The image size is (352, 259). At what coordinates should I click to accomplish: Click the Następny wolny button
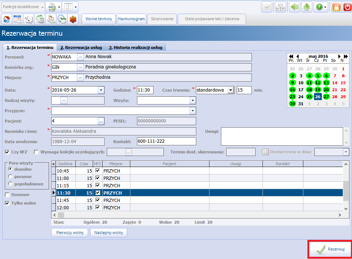109,233
